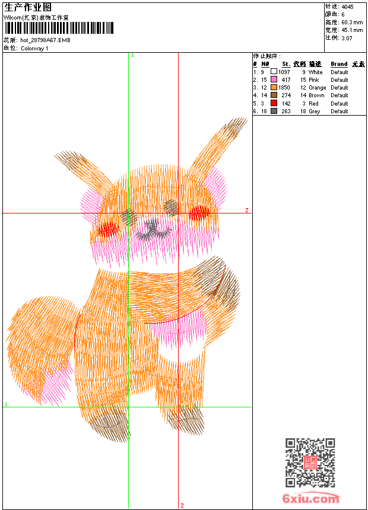Click the 45.1 mm width value
The height and width of the screenshot is (510, 368).
[x=352, y=30]
